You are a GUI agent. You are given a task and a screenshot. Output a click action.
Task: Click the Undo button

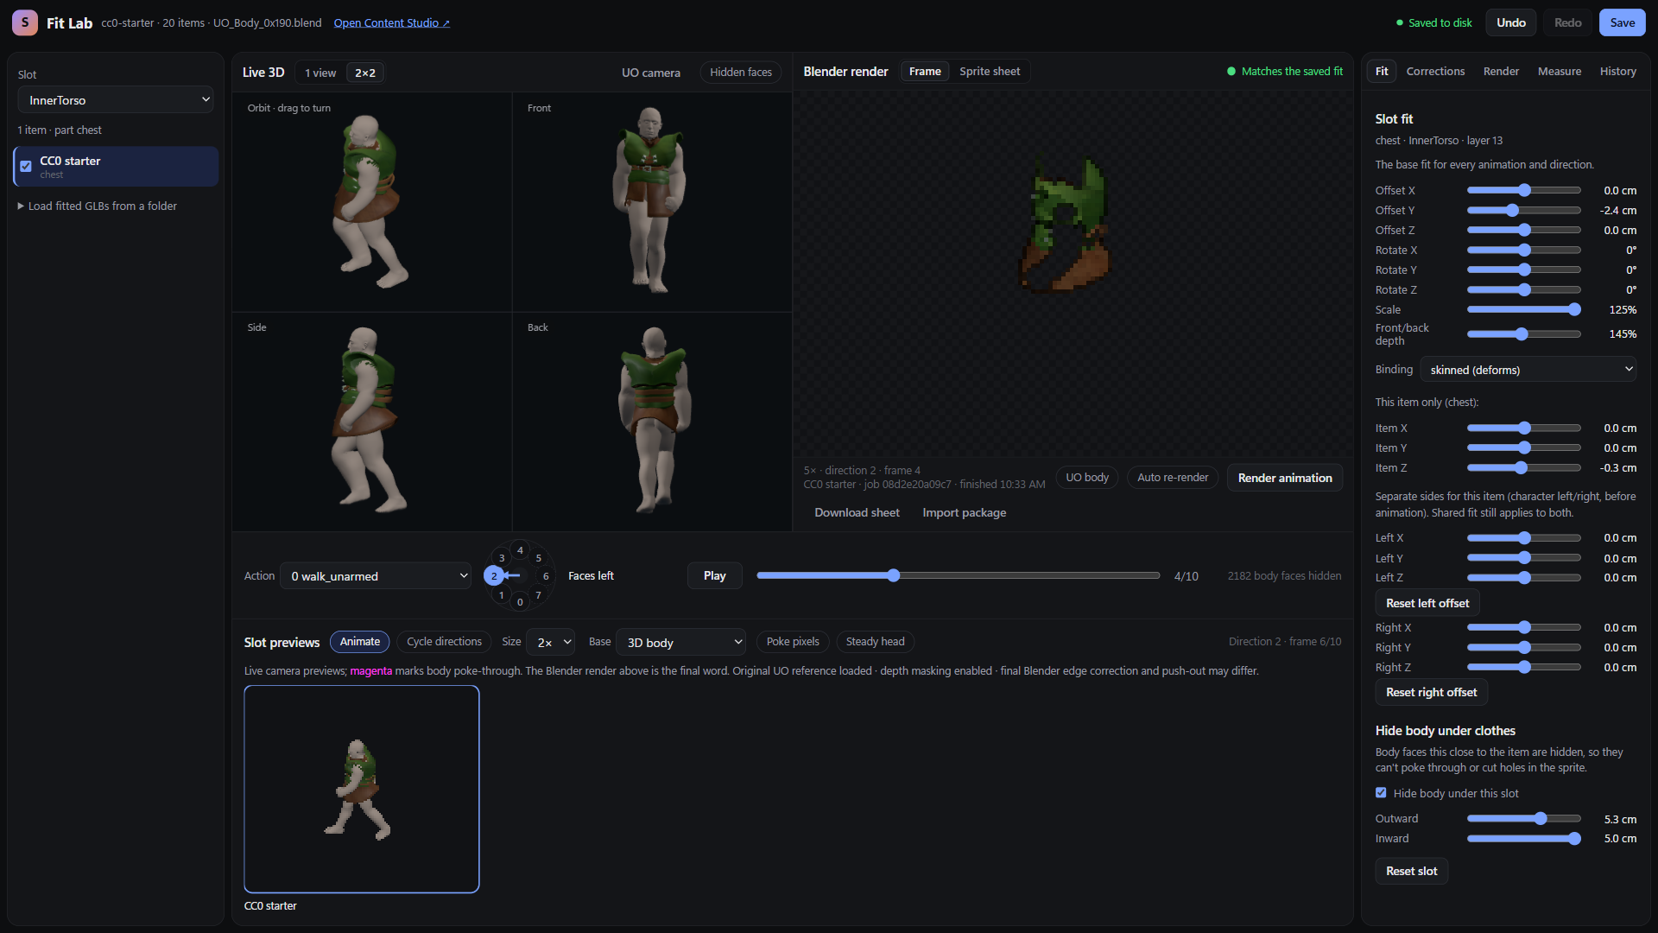click(1511, 22)
